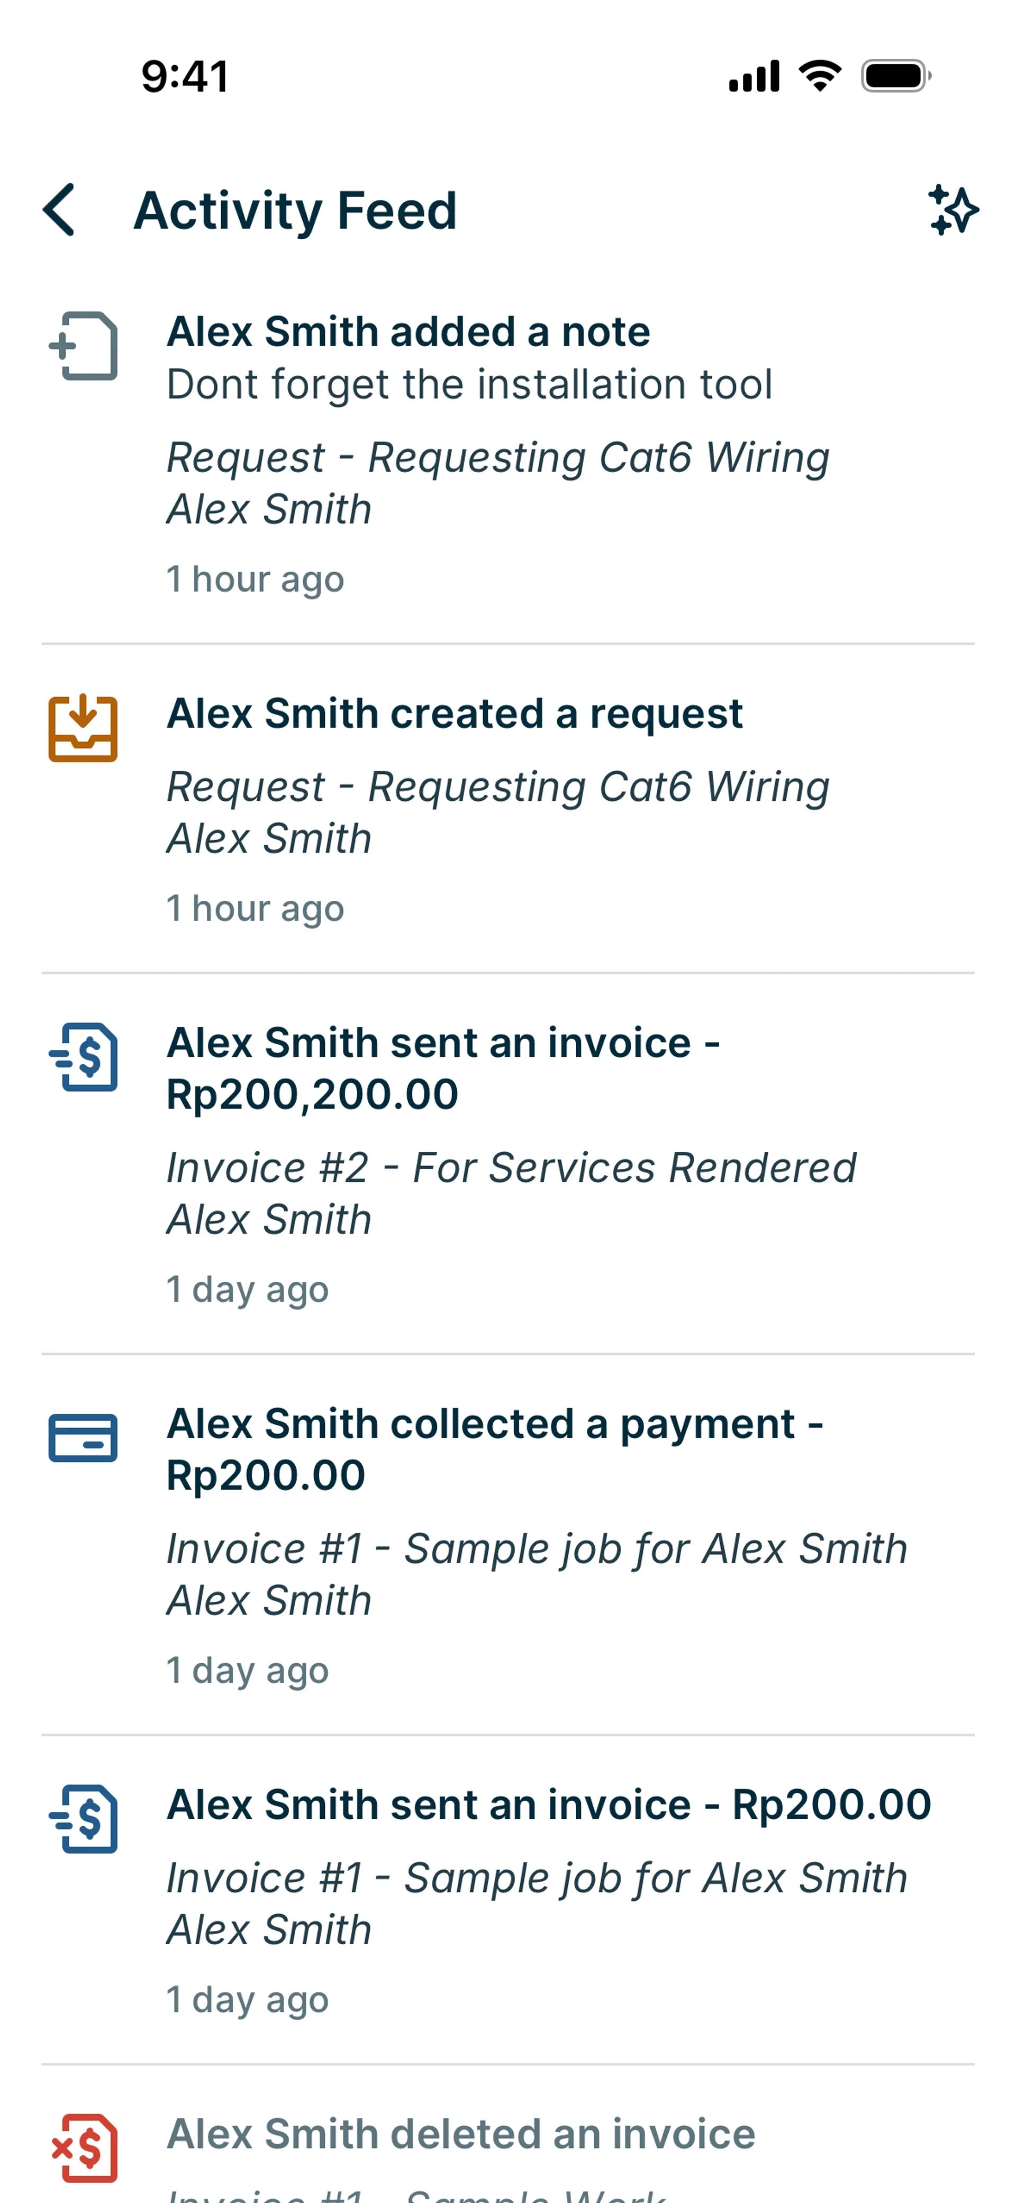Open the Rp200,200.00 invoice sent activity
The image size is (1016, 2203).
pos(443,1068)
